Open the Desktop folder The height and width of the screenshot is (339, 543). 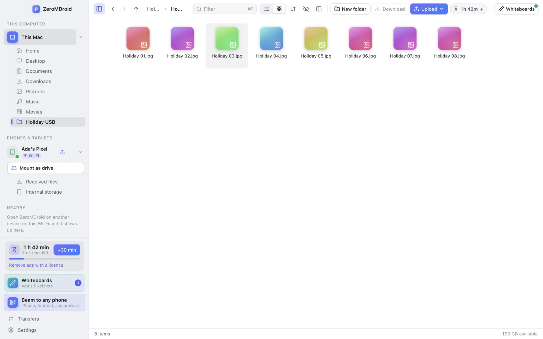point(48,61)
